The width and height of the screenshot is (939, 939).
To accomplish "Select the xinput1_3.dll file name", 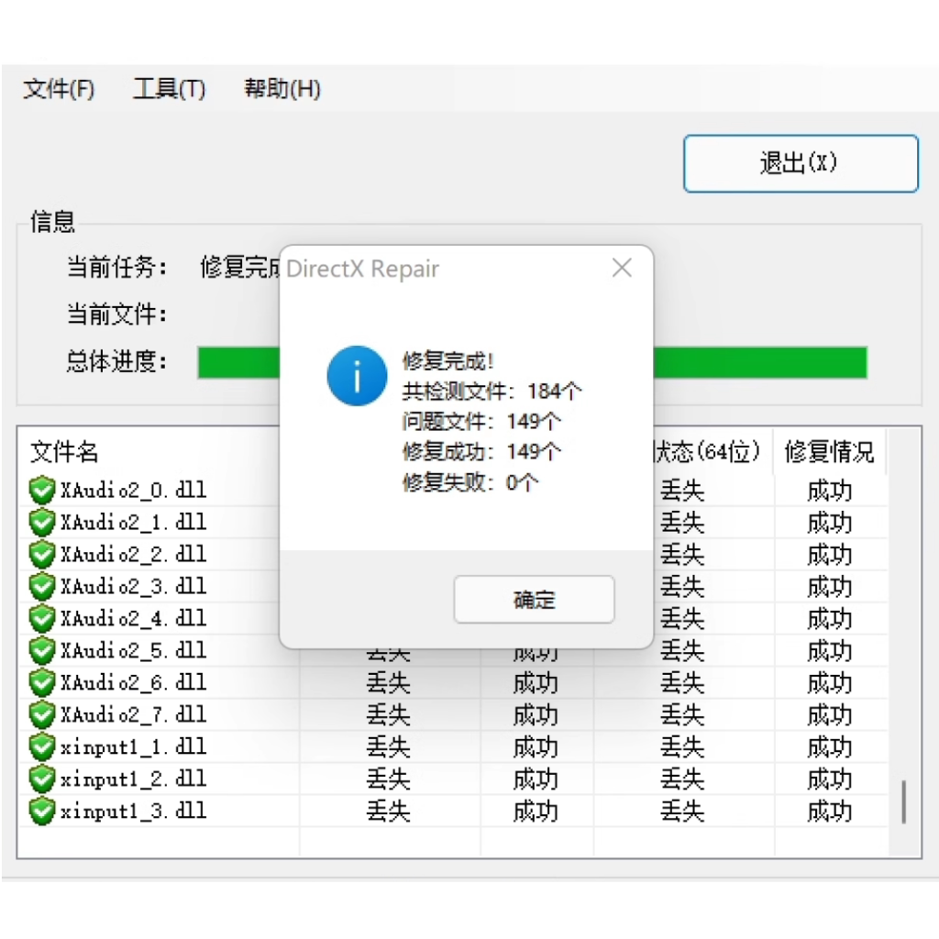I will pos(133,811).
